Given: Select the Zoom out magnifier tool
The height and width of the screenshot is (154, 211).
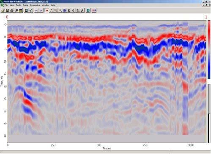Looking at the screenshot, I should (60, 11).
